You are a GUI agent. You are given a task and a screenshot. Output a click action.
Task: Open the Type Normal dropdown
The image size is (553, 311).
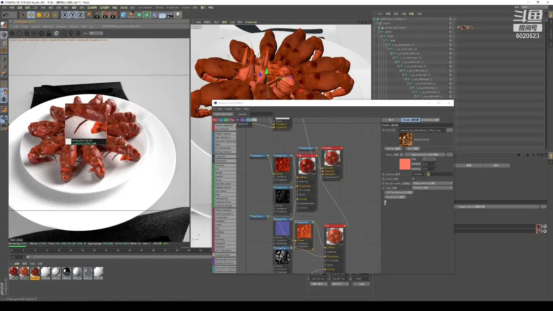click(x=432, y=188)
